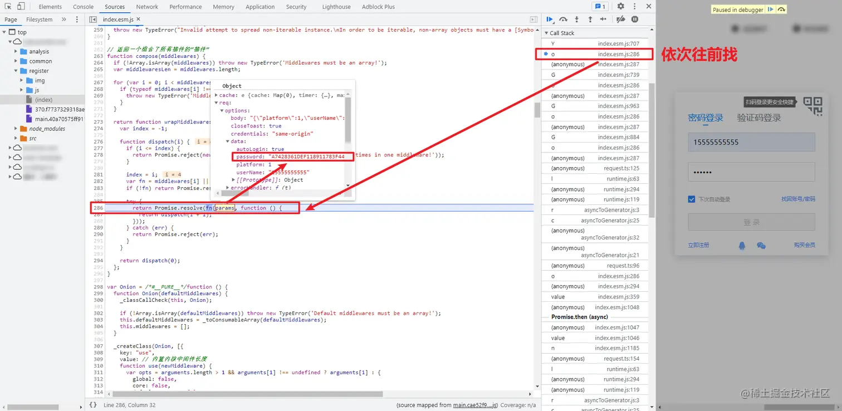Click the QQ penguin login icon
Viewport: 842px width, 411px height.
coord(742,245)
